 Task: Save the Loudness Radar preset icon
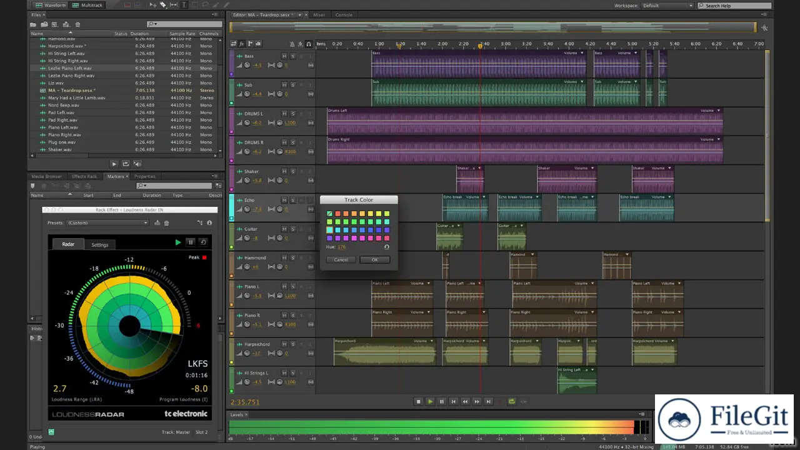[x=157, y=223]
